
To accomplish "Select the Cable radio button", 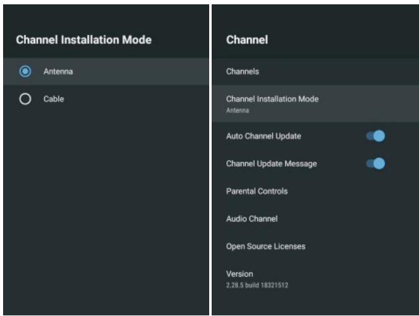I will pos(25,99).
